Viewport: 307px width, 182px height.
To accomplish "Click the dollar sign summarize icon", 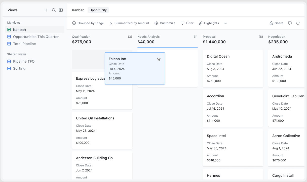I will tap(111, 23).
